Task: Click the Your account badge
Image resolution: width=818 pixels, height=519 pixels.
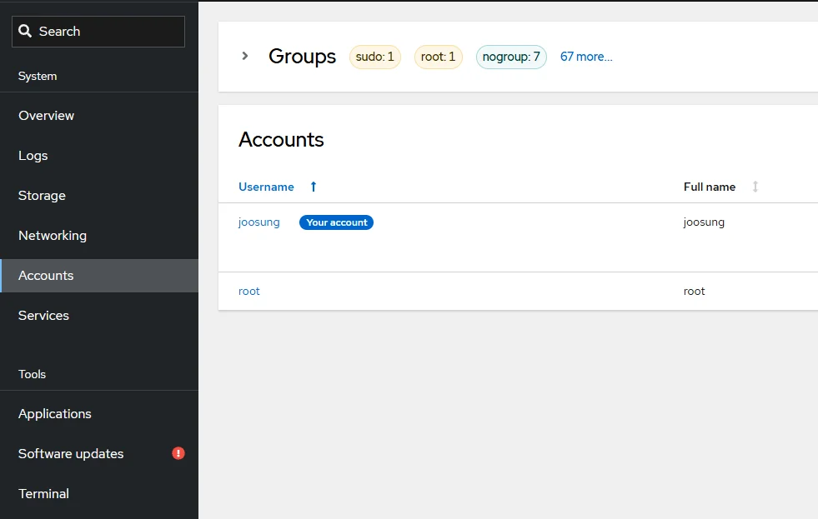Action: [337, 222]
